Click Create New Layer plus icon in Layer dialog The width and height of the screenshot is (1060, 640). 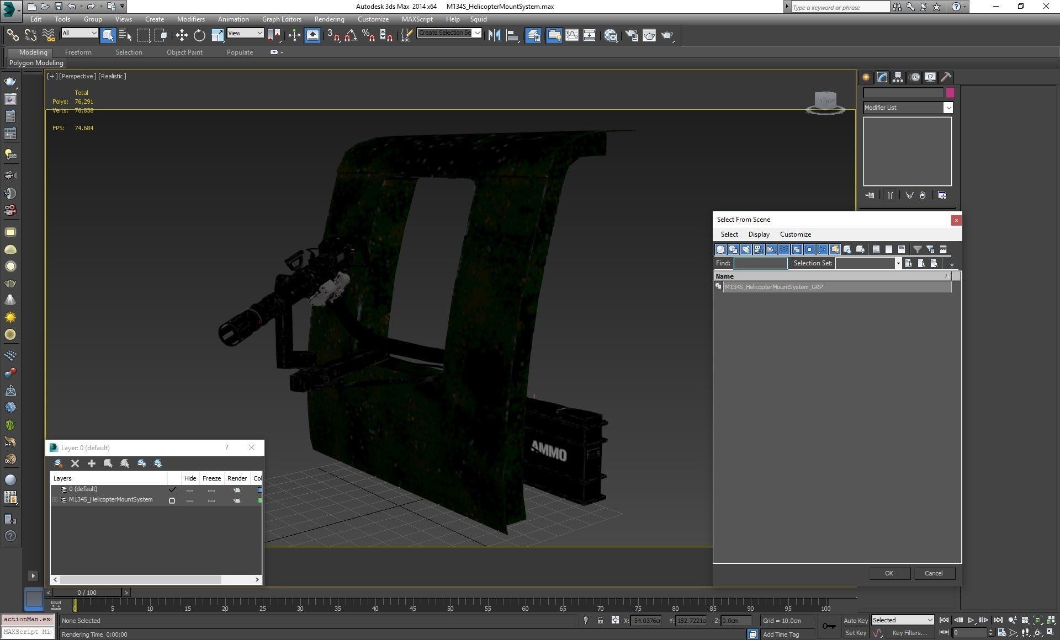point(92,463)
